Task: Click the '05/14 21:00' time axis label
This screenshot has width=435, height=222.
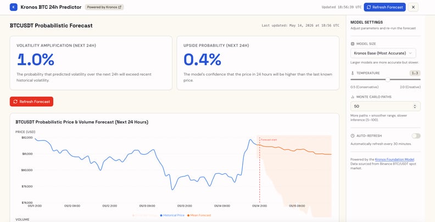Action: (x=259, y=206)
